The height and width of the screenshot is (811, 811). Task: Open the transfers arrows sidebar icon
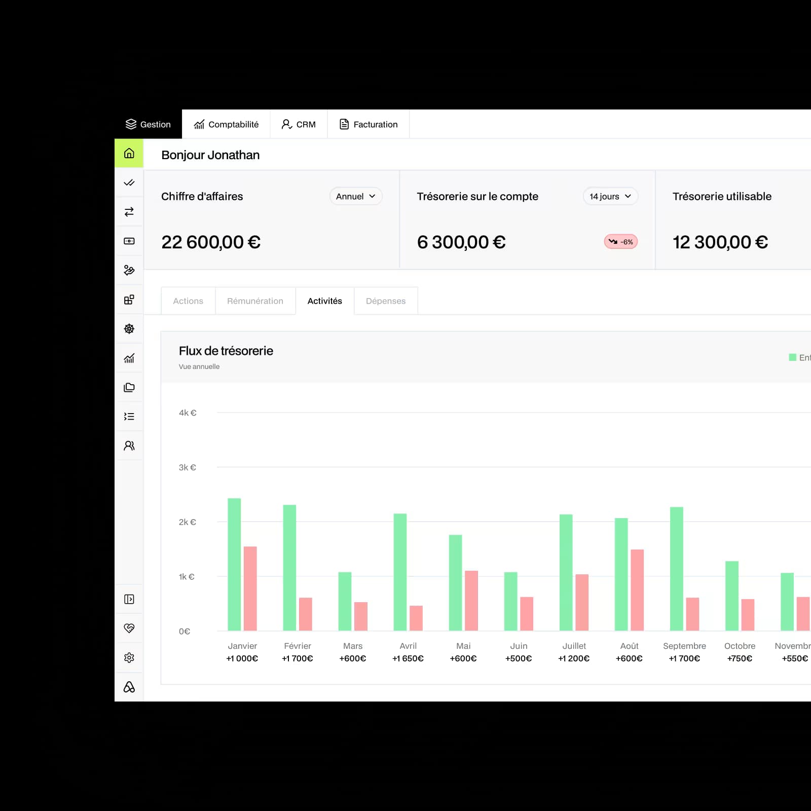tap(129, 212)
